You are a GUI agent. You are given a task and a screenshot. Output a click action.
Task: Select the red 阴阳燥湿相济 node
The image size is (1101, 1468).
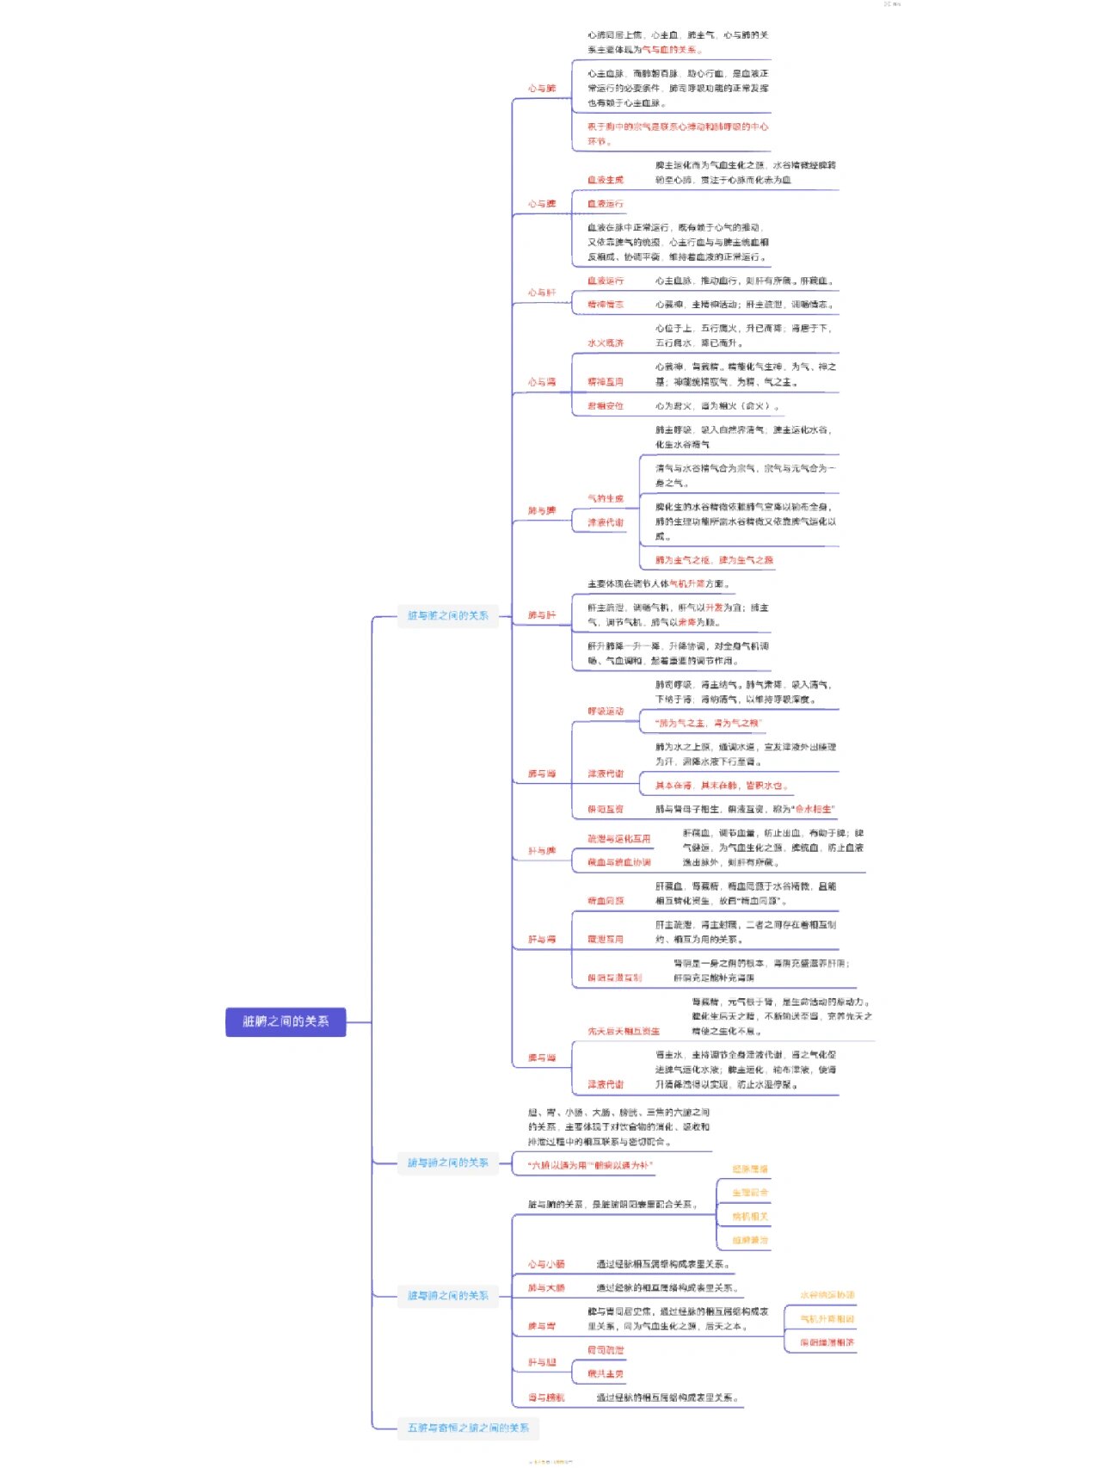(x=827, y=1343)
